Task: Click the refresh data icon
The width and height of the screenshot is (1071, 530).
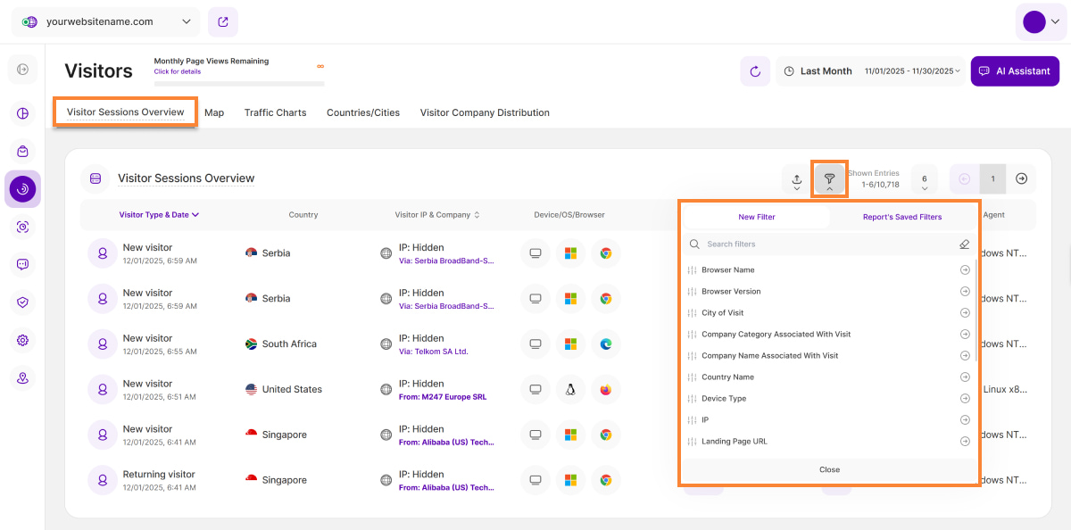Action: click(x=755, y=71)
